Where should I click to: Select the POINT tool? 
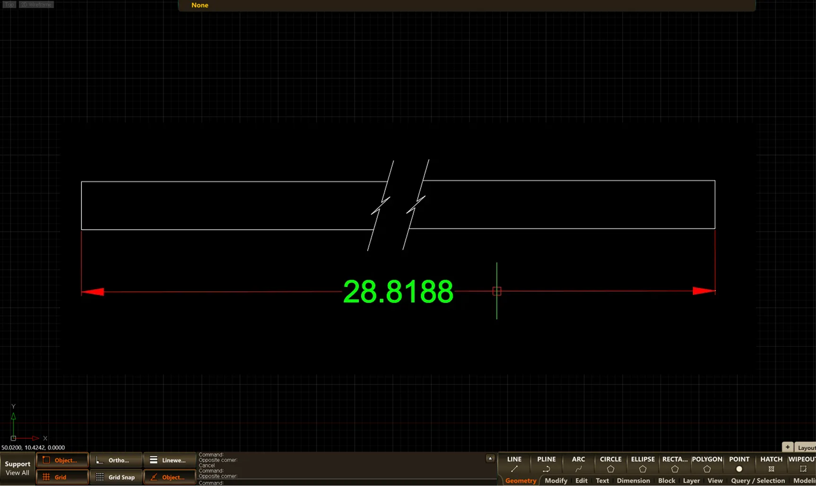(739, 464)
